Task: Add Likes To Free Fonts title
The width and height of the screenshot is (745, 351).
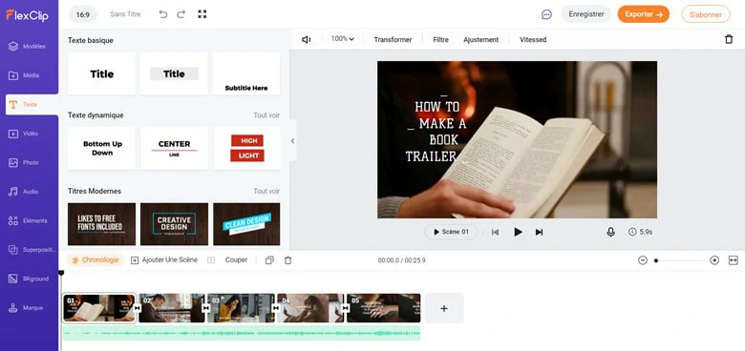Action: [x=101, y=224]
